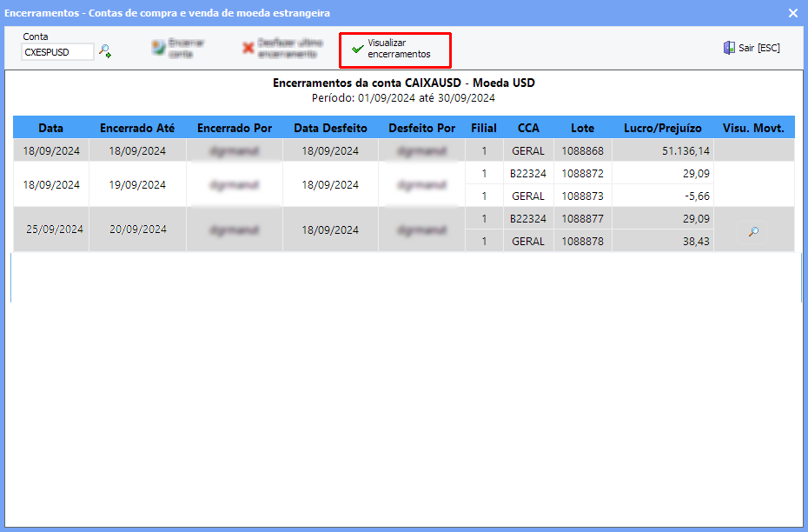Click the Encerrado Até column header

(137, 129)
